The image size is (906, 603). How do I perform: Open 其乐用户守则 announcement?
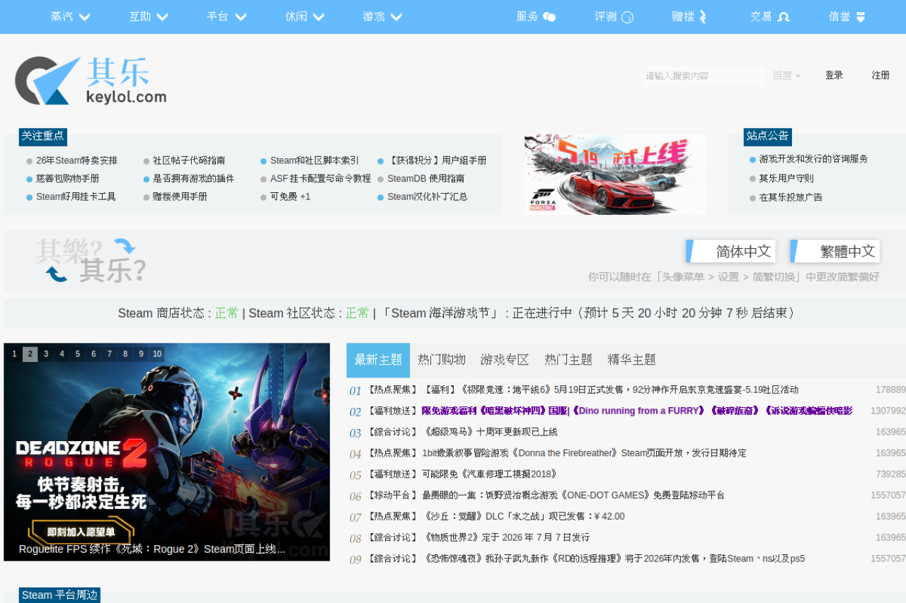pyautogui.click(x=786, y=178)
